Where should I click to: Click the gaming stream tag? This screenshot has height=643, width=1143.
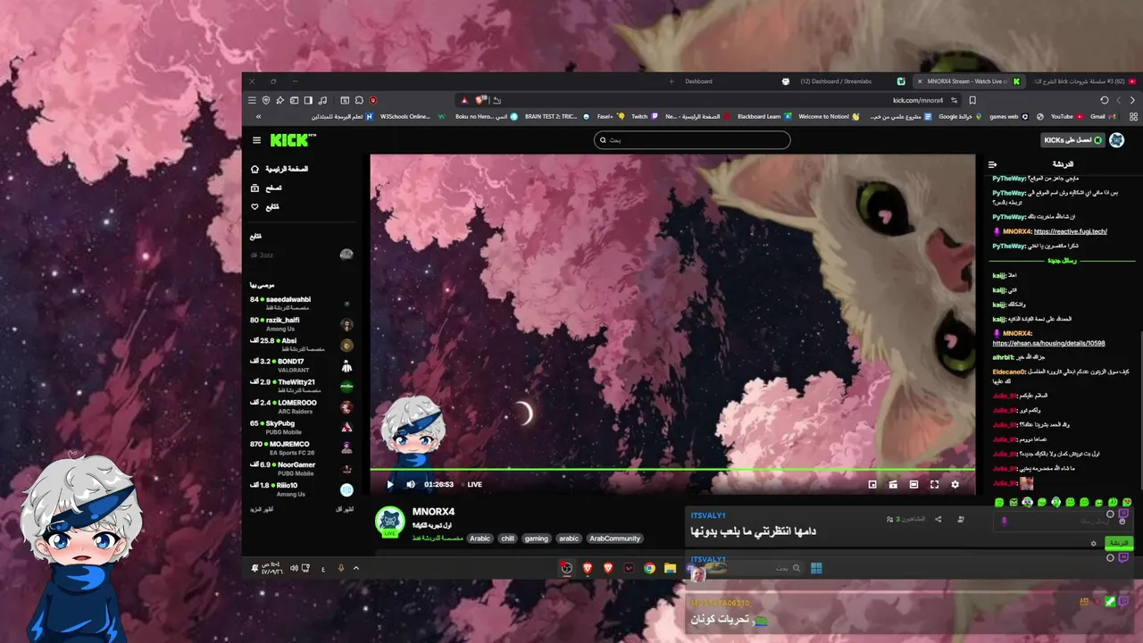pyautogui.click(x=537, y=539)
